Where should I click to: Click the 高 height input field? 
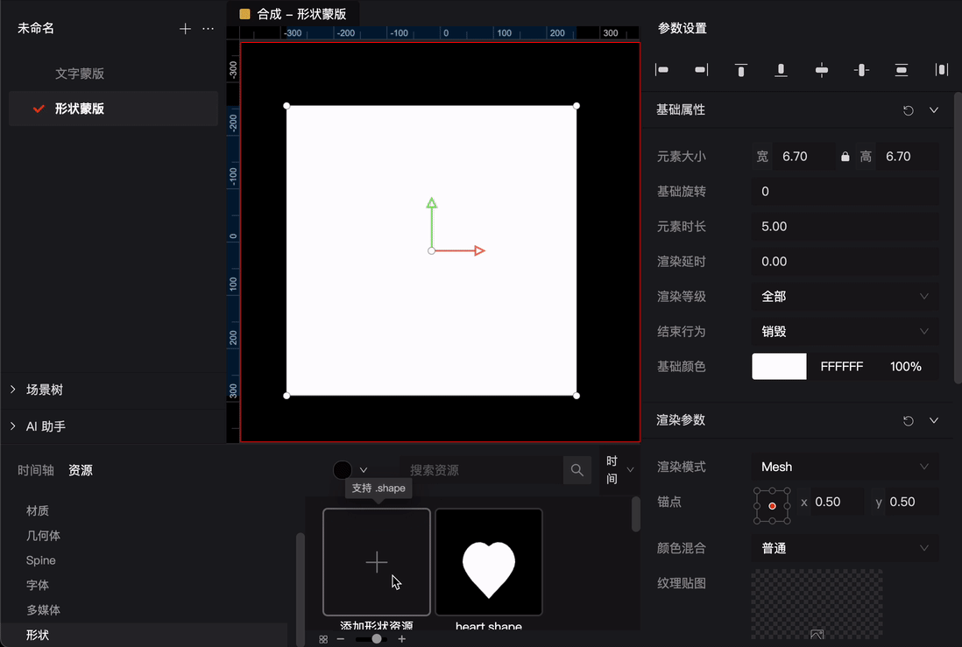tap(909, 157)
